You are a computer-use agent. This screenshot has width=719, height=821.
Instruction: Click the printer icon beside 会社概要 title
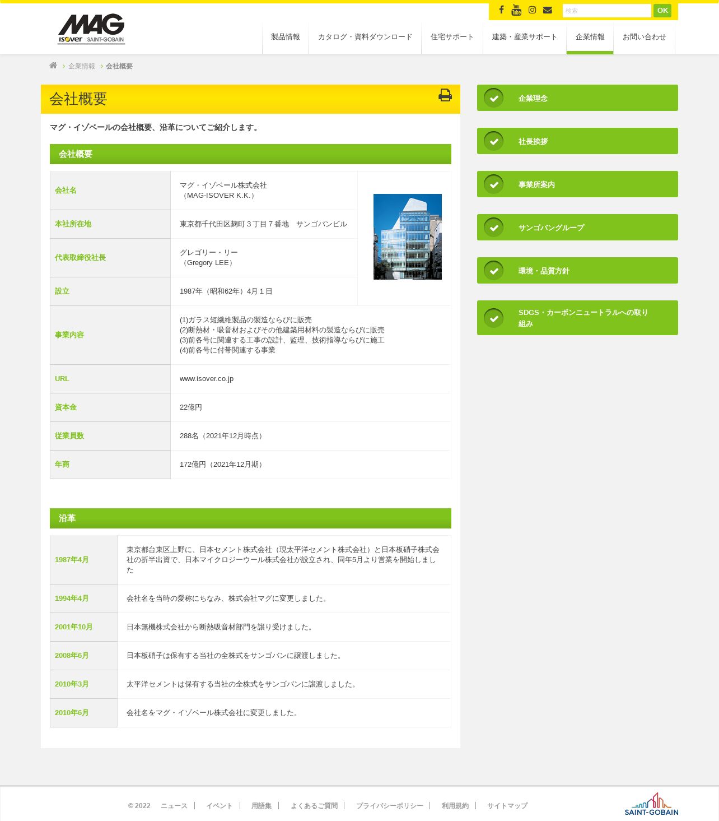[445, 95]
